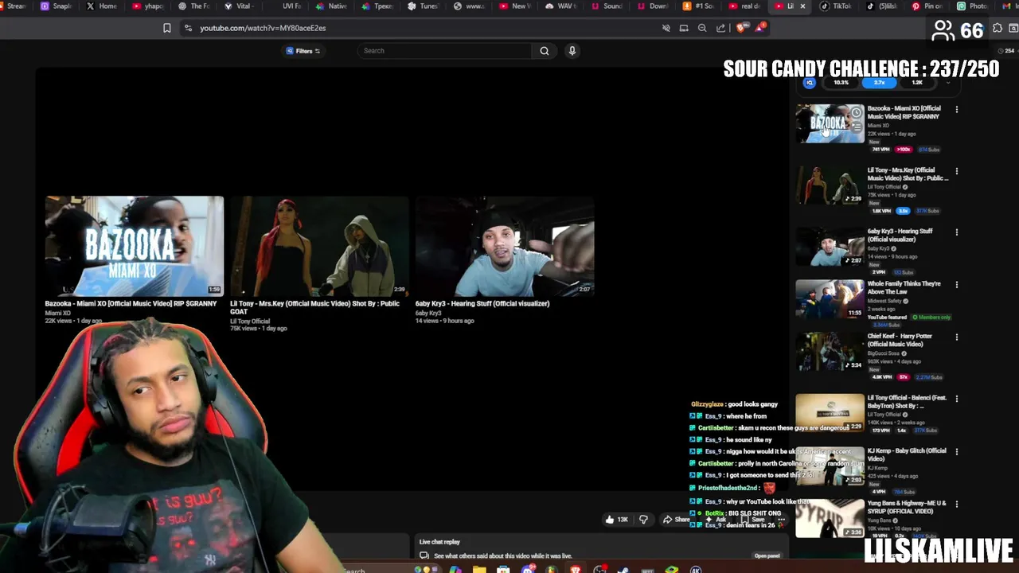The image size is (1019, 573).
Task: Switch to the X Home tab
Action: coord(101,6)
